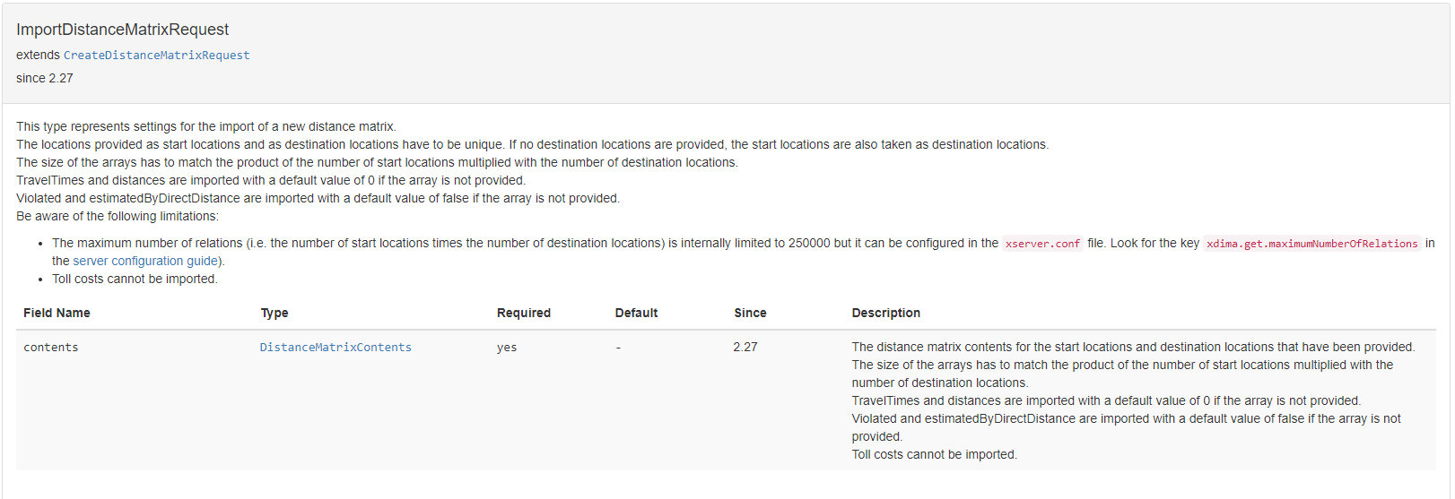Screen dimensions: 1455x499
Task: Open the CreateDistanceMatrixRequest parent type link
Action: 156,56
